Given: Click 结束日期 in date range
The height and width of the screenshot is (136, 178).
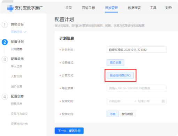Looking at the screenshot, I should [x=144, y=101].
